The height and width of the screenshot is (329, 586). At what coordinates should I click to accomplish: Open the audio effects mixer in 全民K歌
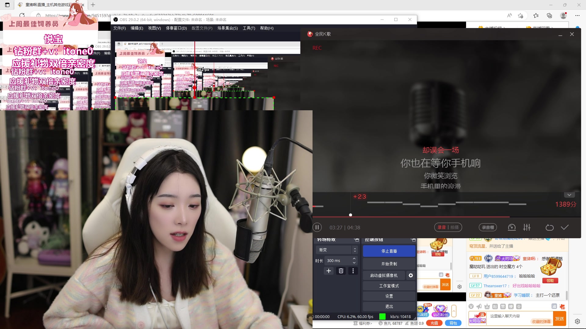click(527, 227)
